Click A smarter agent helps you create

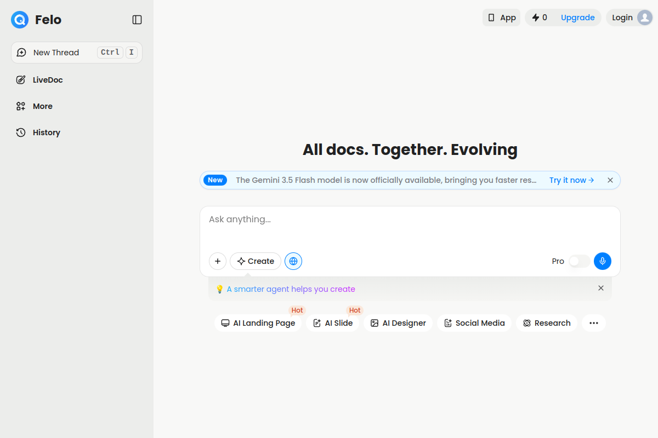click(291, 289)
